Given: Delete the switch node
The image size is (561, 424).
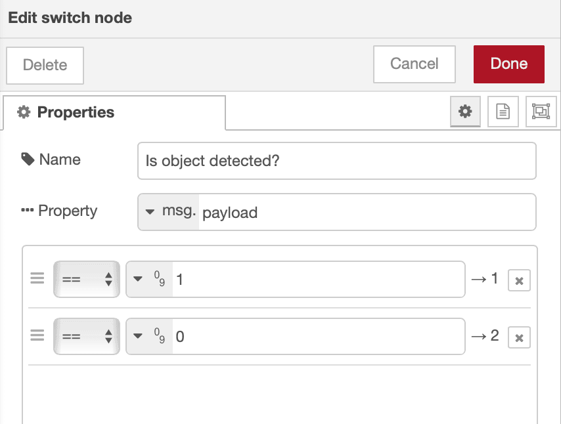Looking at the screenshot, I should click(45, 65).
